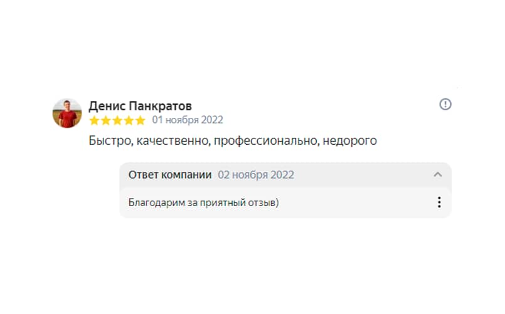This screenshot has height=314, width=505.
Task: Click the reviewer name Денис Панкратов
Action: coord(141,105)
